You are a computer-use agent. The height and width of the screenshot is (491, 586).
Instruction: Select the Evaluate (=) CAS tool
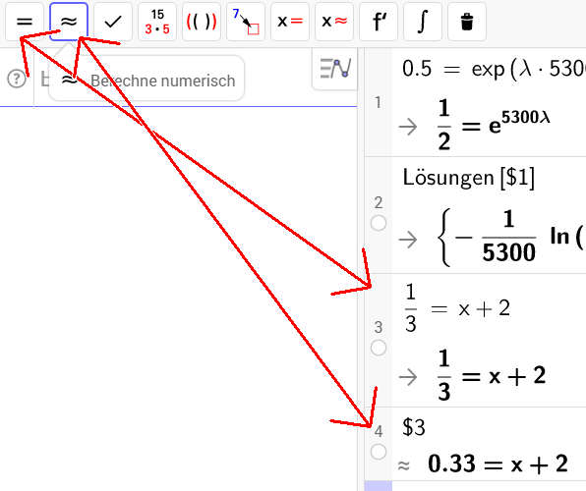click(25, 22)
